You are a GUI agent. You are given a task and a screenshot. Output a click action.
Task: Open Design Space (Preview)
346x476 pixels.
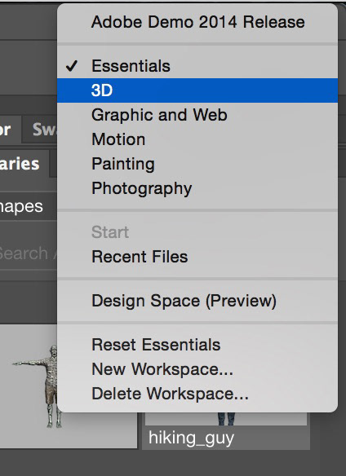pyautogui.click(x=197, y=301)
